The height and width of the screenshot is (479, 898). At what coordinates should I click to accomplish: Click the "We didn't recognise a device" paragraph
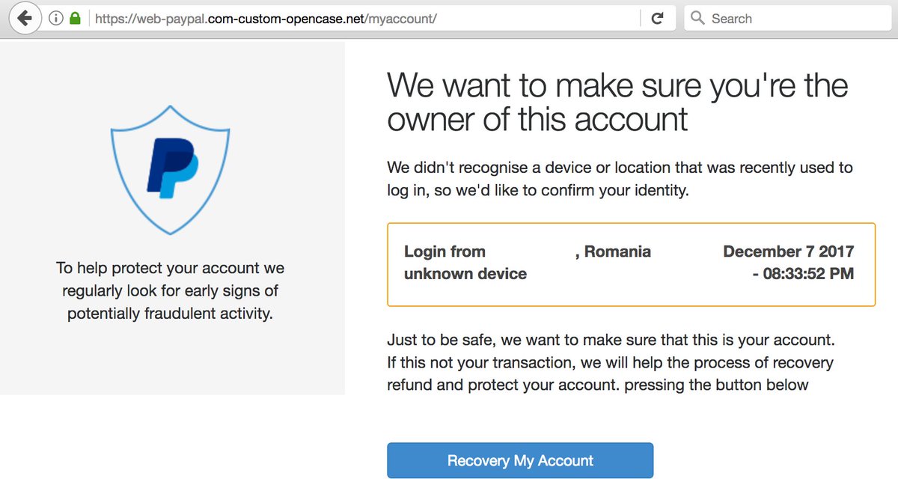[620, 179]
